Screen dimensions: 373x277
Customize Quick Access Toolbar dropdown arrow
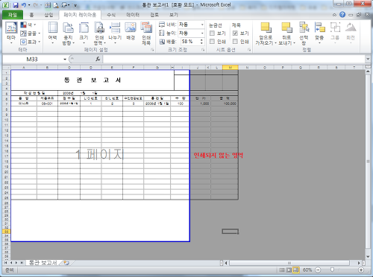click(x=75, y=5)
